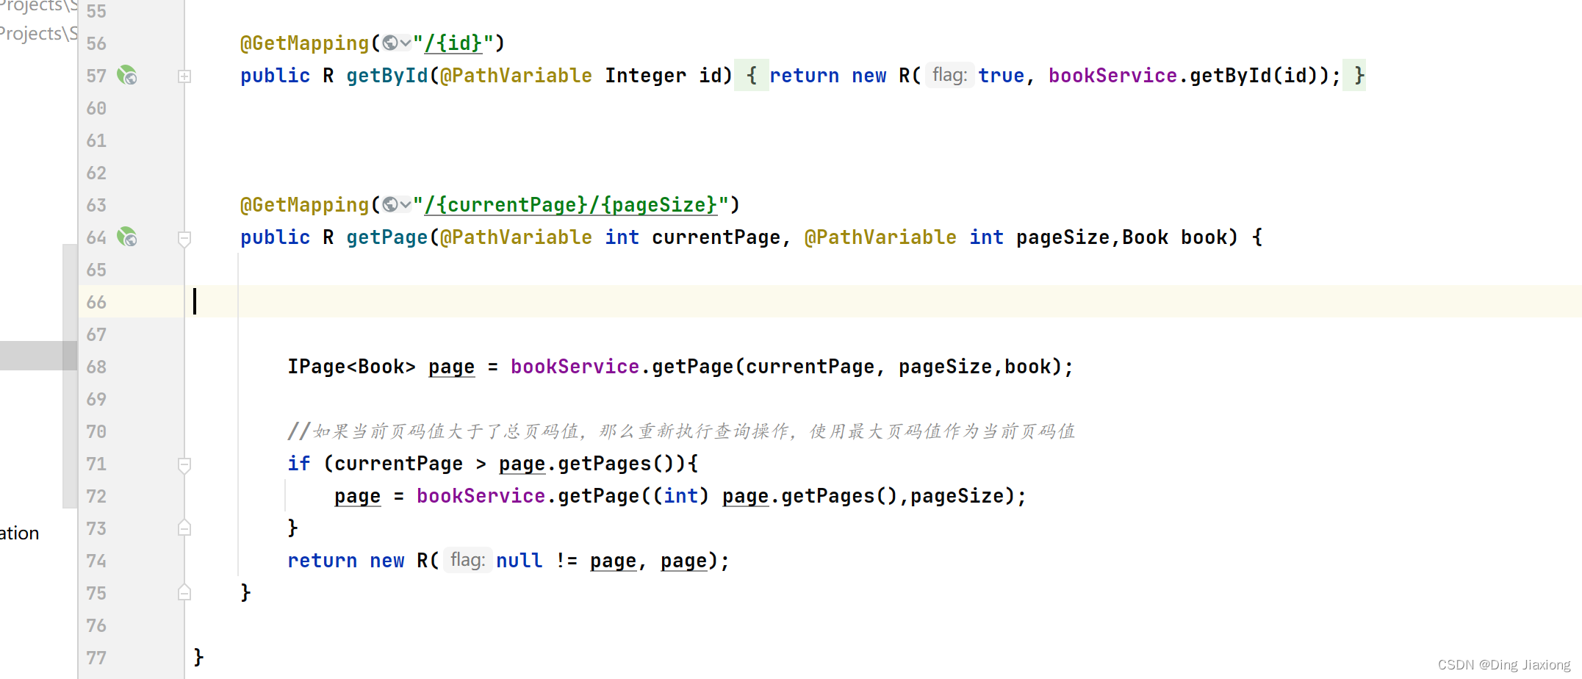Image resolution: width=1582 pixels, height=679 pixels.
Task: Click the endpoint gutter icon on line 57
Action: [127, 75]
